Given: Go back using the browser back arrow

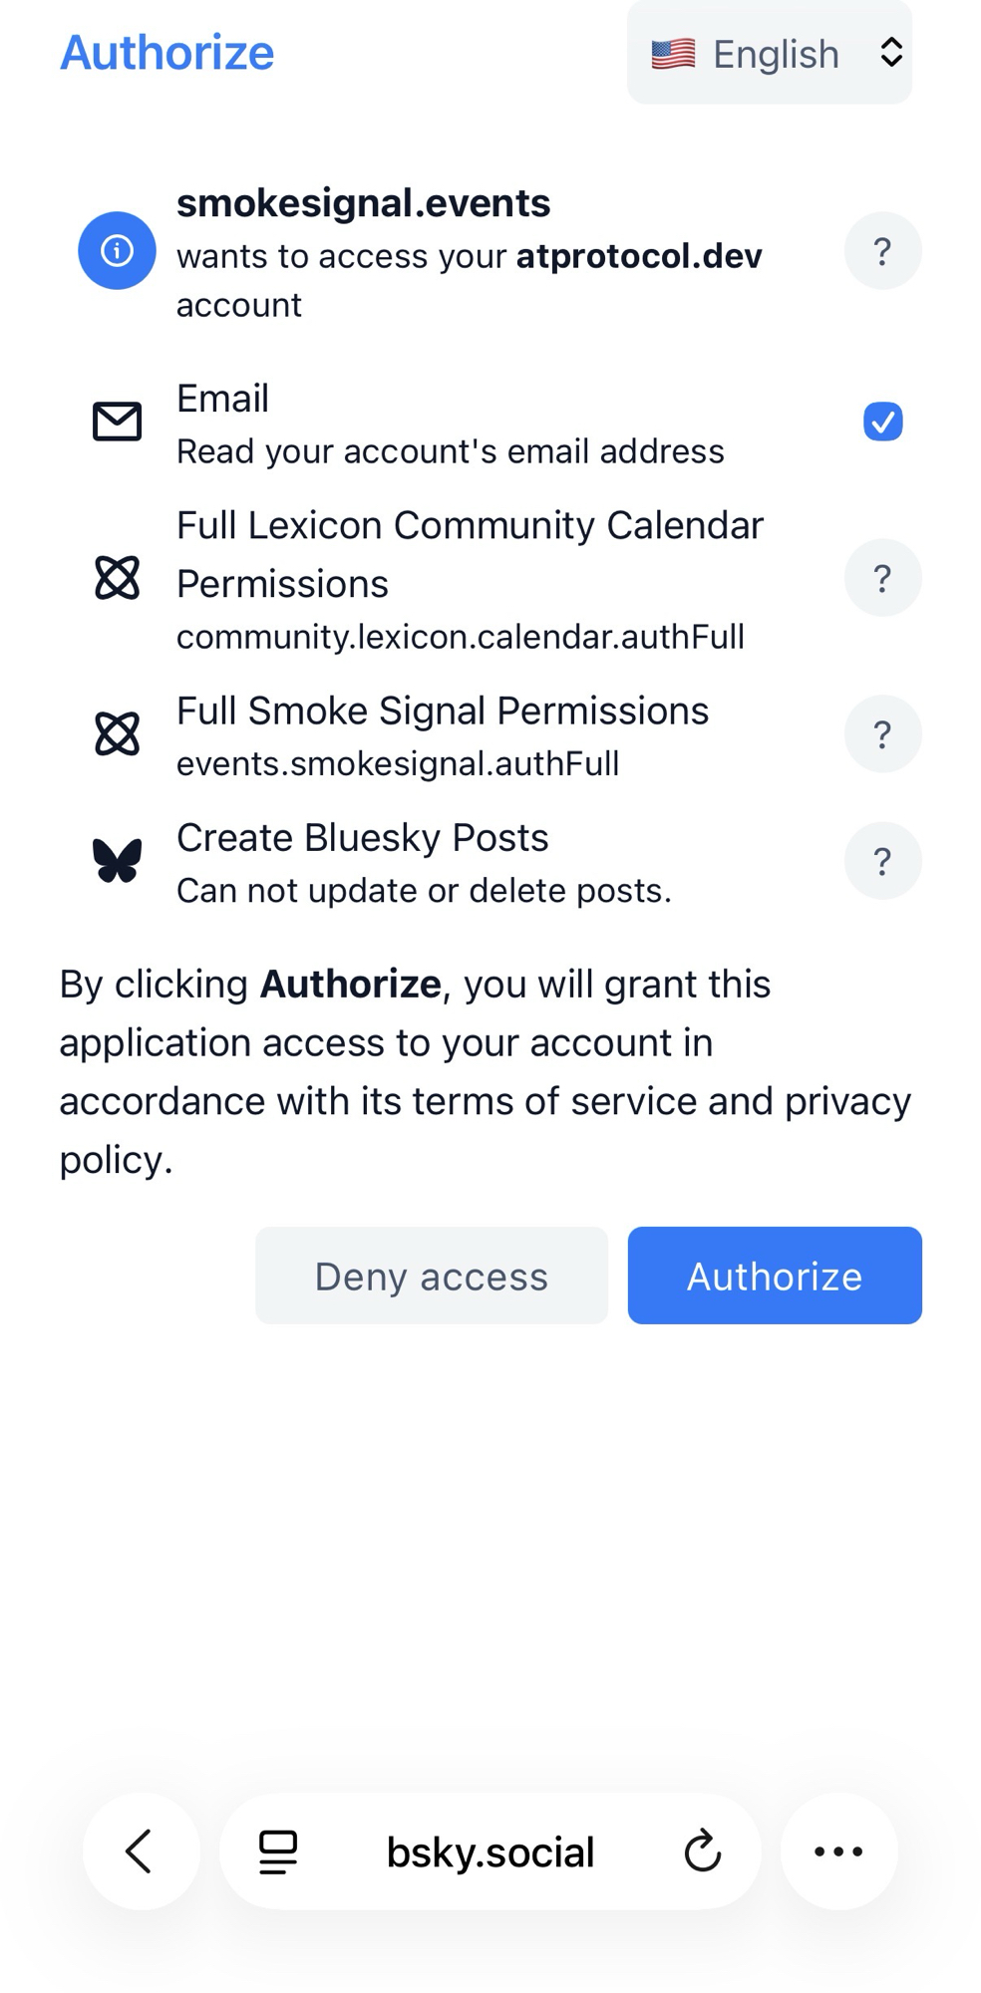Looking at the screenshot, I should [x=141, y=1851].
